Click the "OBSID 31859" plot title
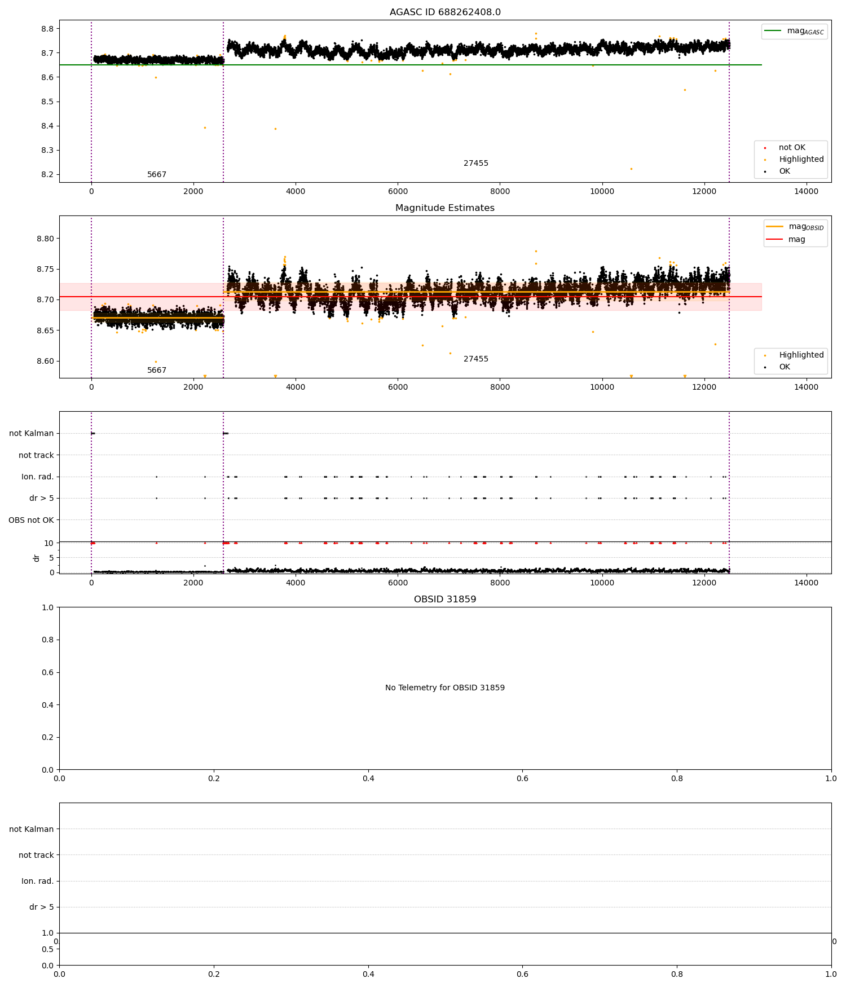Image resolution: width=846 pixels, height=987 pixels. [x=445, y=600]
